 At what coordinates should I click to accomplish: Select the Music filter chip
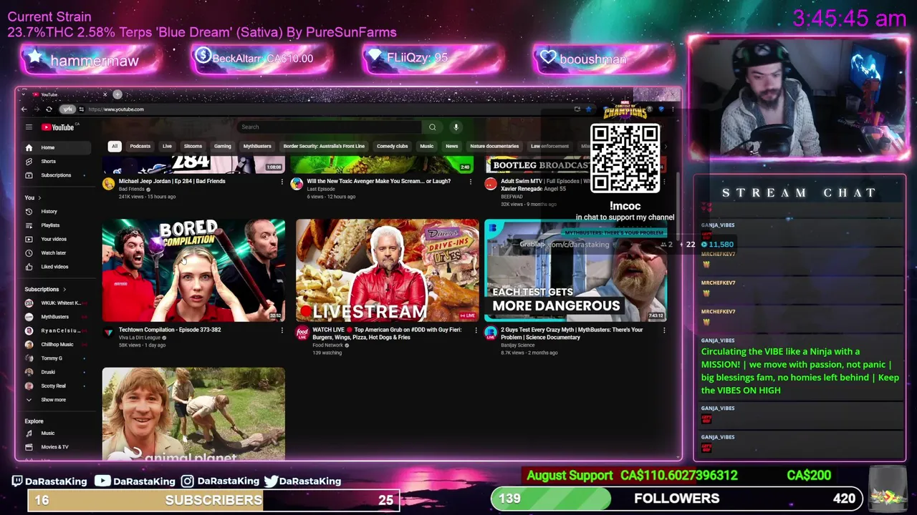(x=426, y=146)
